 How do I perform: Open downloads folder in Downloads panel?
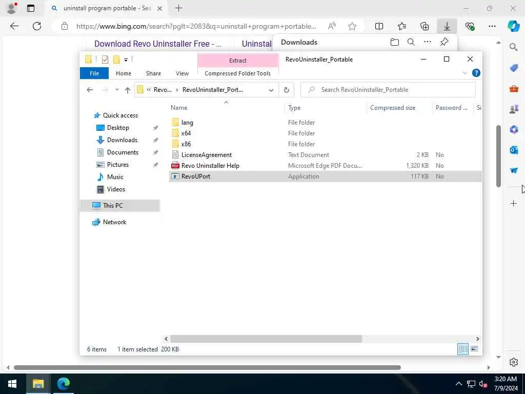click(395, 42)
